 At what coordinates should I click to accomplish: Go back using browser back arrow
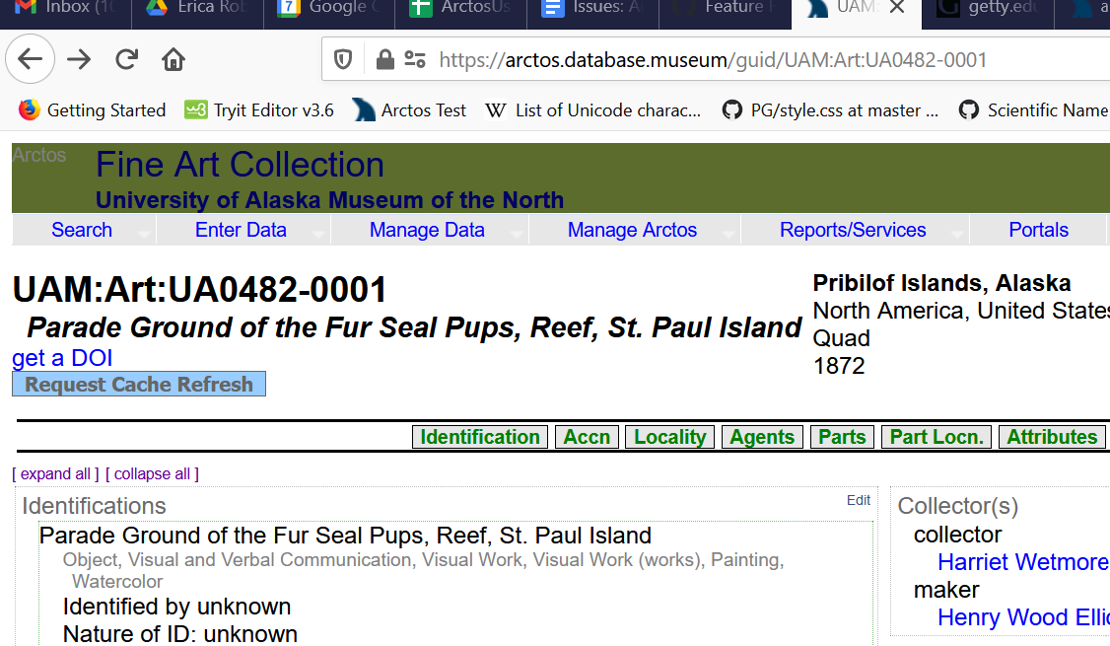click(x=30, y=59)
